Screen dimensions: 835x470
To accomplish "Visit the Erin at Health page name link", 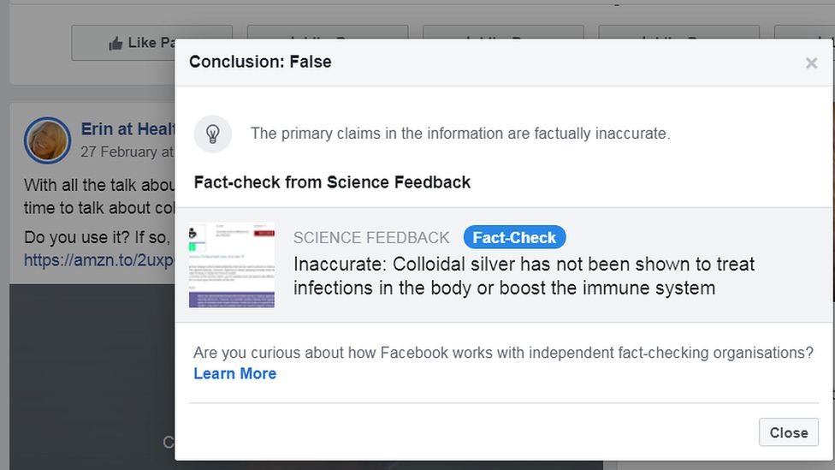I will coord(127,129).
